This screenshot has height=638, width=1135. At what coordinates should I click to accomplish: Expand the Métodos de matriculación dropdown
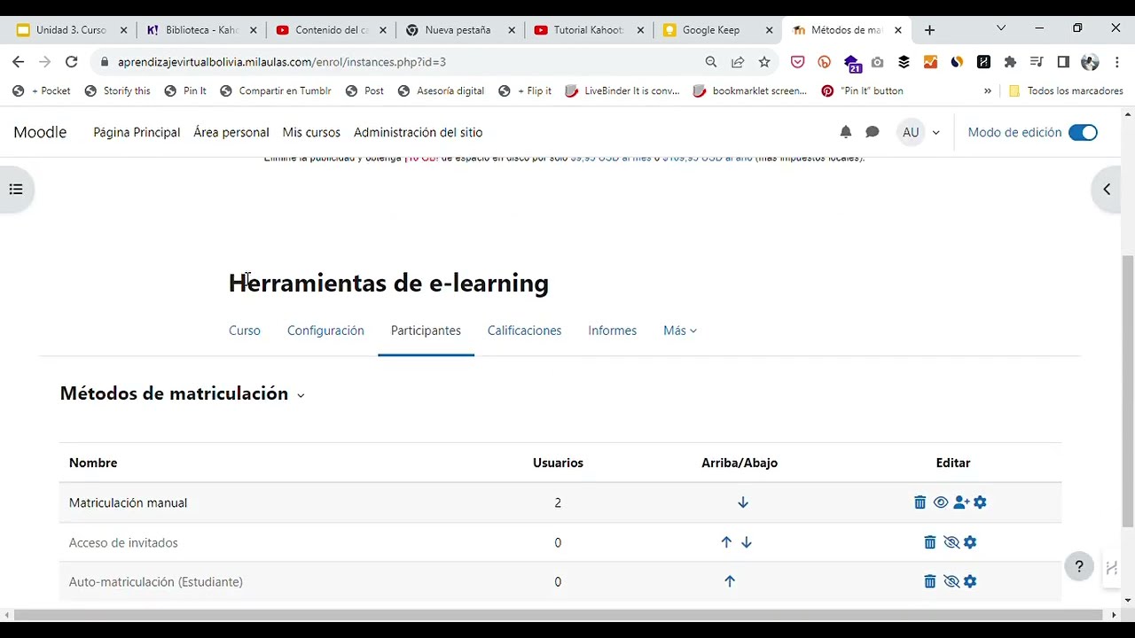point(301,395)
